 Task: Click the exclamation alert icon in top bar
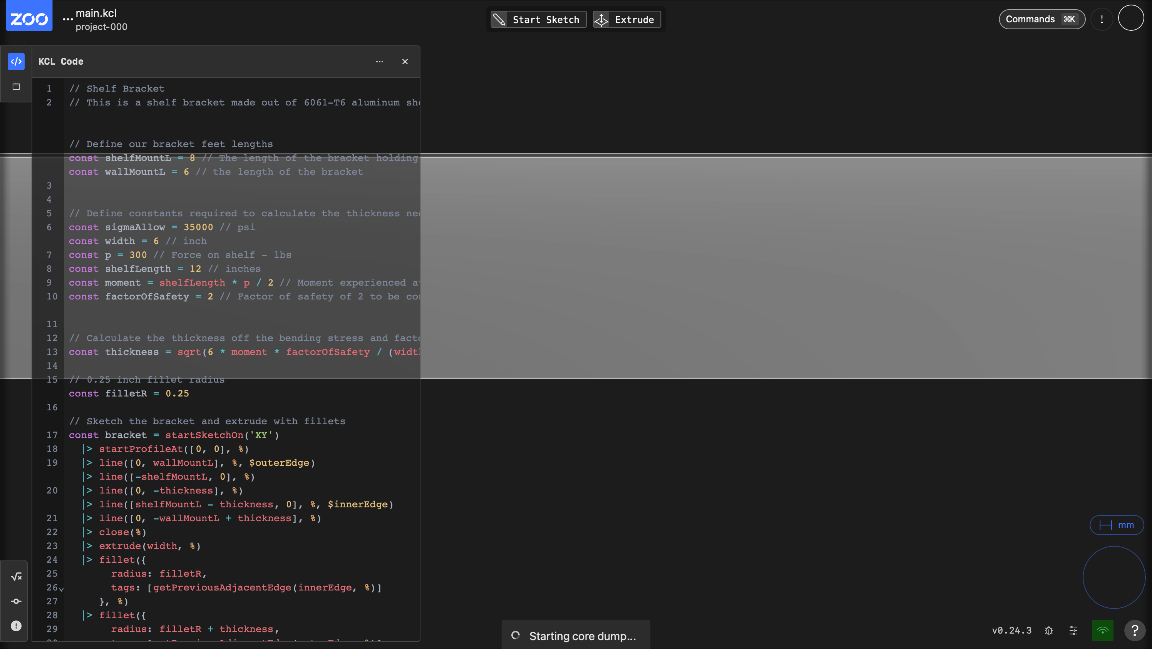pos(1102,19)
